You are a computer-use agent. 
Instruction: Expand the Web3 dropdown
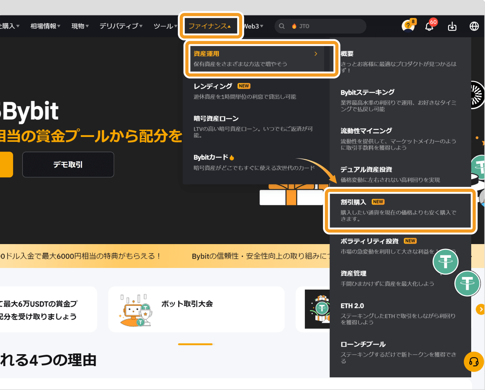click(x=253, y=26)
